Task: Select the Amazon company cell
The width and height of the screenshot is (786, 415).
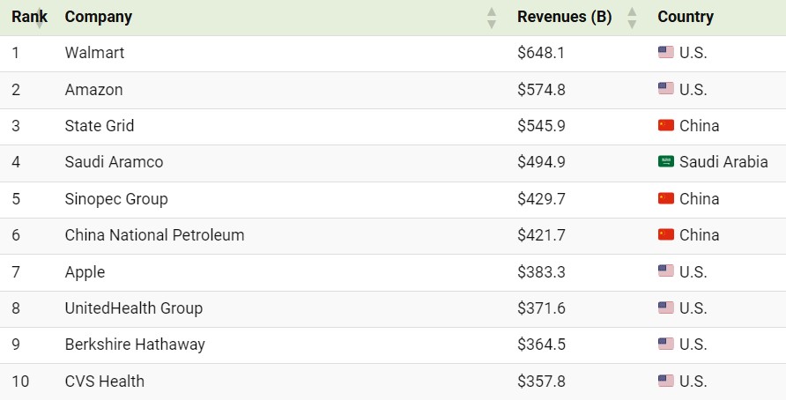Action: [x=93, y=90]
